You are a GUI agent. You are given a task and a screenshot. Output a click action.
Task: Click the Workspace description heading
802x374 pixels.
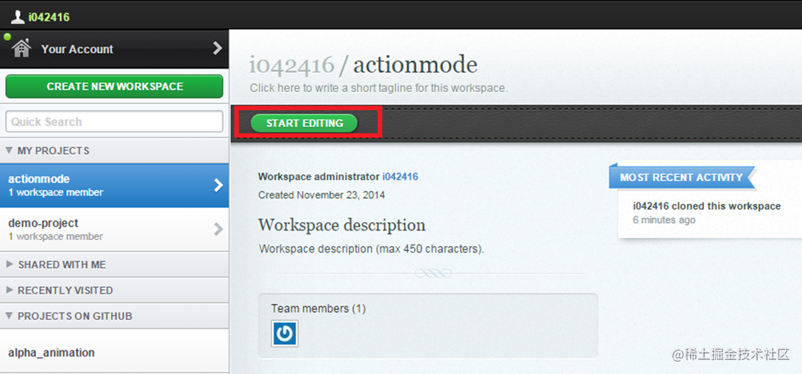click(341, 225)
